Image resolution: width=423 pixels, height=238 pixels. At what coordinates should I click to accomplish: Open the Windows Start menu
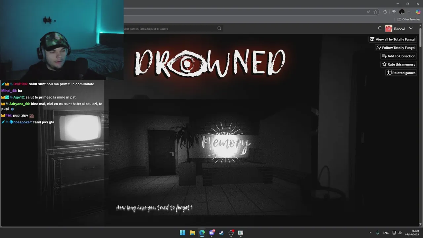182,233
